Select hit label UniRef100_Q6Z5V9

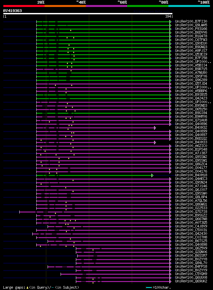click(x=191, y=248)
